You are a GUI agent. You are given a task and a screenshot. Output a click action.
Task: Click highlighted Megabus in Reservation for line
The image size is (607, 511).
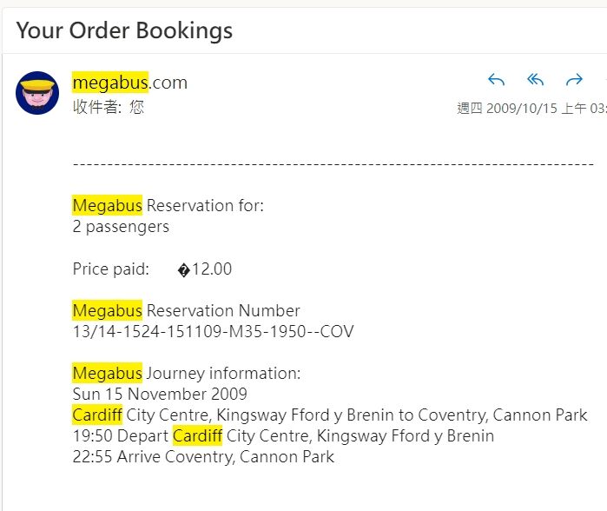pos(107,205)
